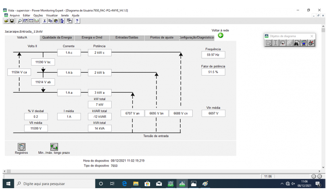Image resolution: width=328 pixels, height=196 pixels.
Task: Click the horizontal scrollbar's left arrow
Action: point(5,171)
